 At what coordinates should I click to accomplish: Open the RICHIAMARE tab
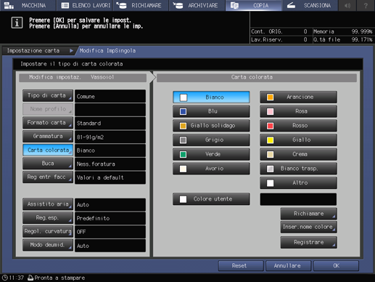pyautogui.click(x=140, y=5)
